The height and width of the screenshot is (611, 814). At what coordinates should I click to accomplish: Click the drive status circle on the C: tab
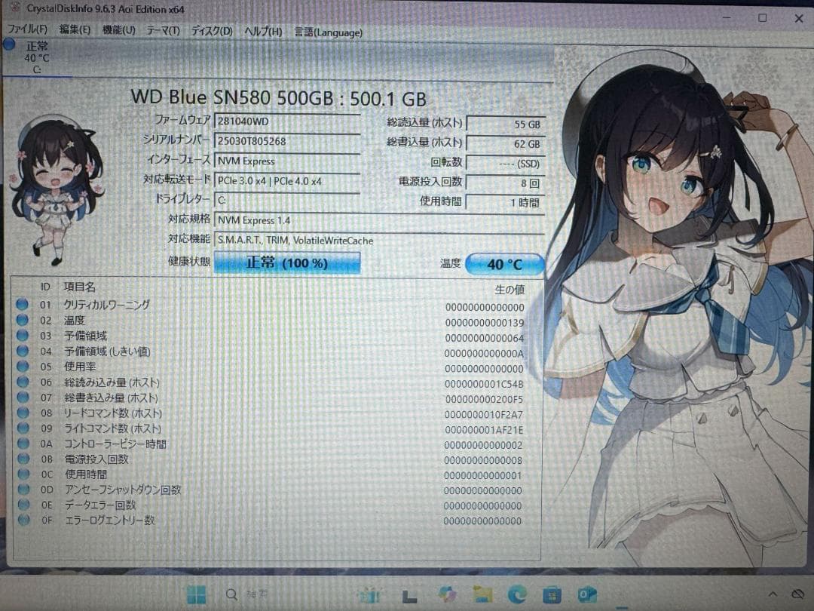10,45
